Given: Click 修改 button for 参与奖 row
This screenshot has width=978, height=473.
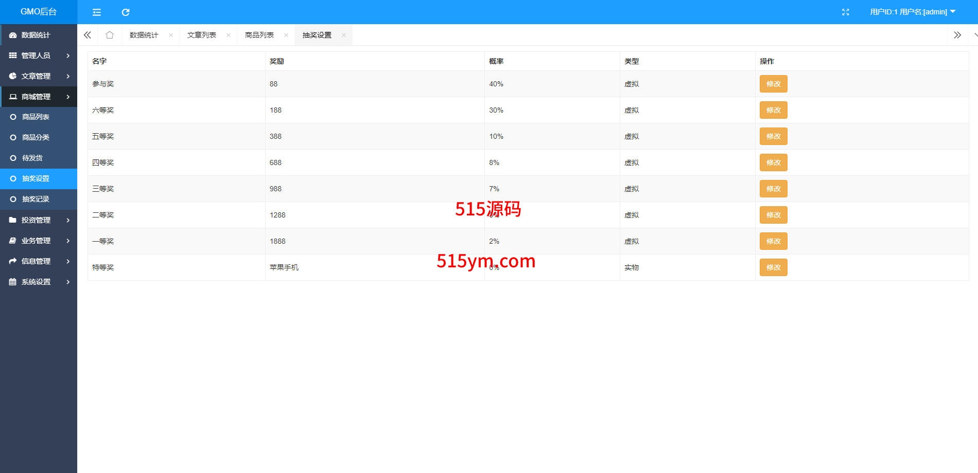Looking at the screenshot, I should point(773,84).
